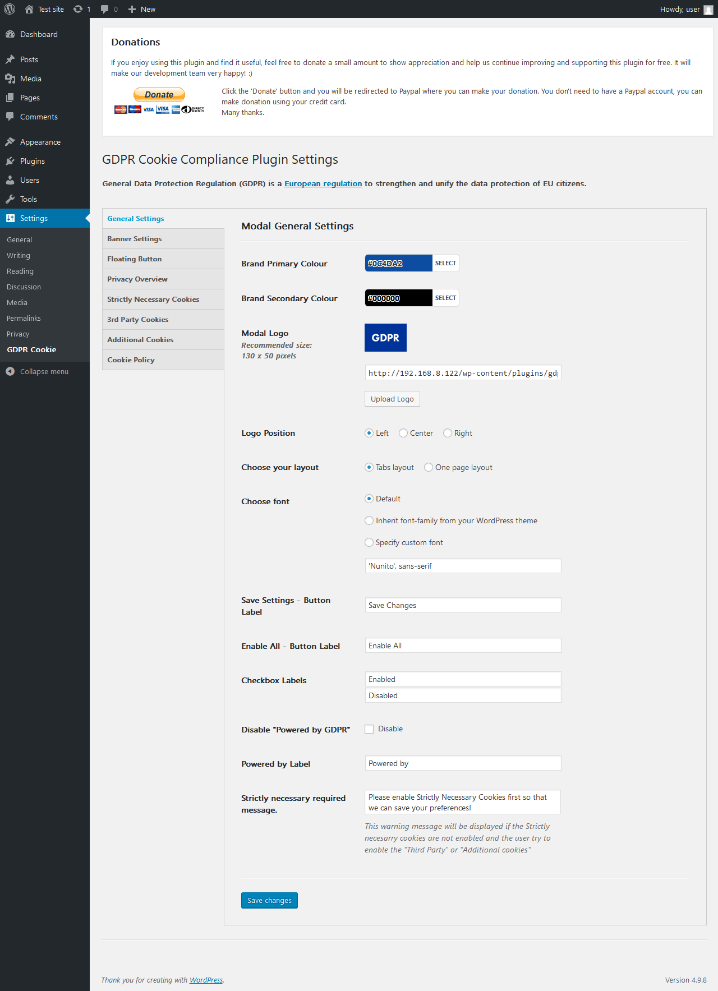Check Disable Powered by GDPR checkbox

click(x=369, y=729)
